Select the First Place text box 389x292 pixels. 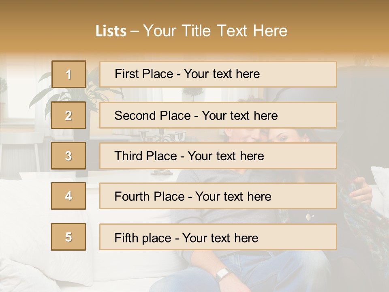[218, 74]
